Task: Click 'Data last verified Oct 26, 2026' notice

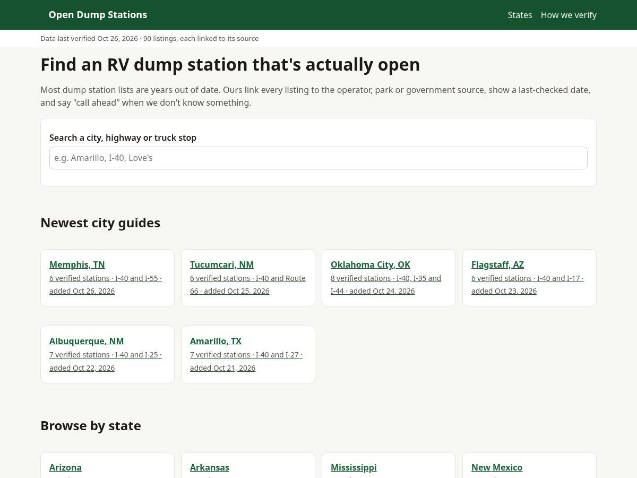Action: [x=89, y=38]
